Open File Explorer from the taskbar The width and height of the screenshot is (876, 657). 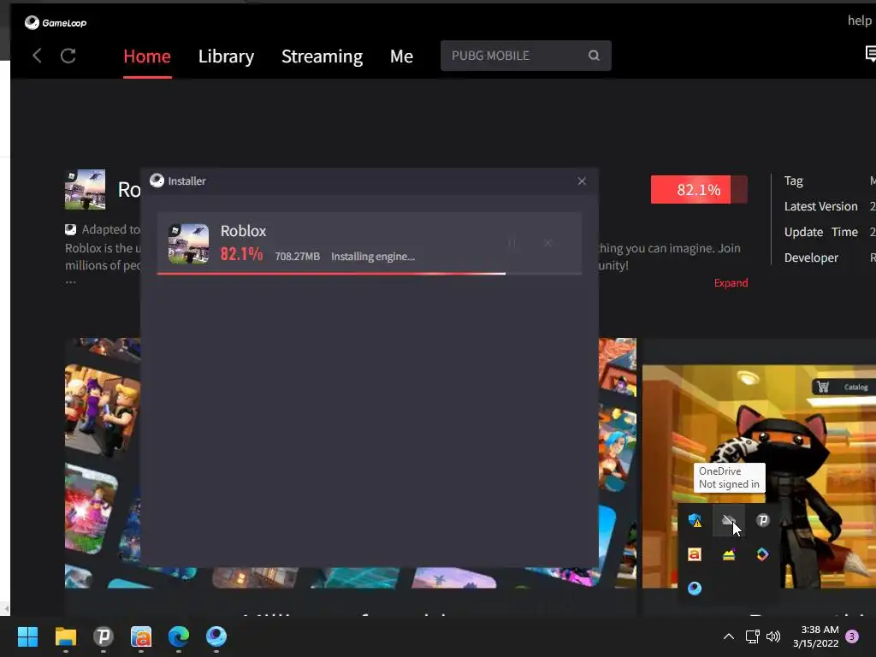[65, 636]
